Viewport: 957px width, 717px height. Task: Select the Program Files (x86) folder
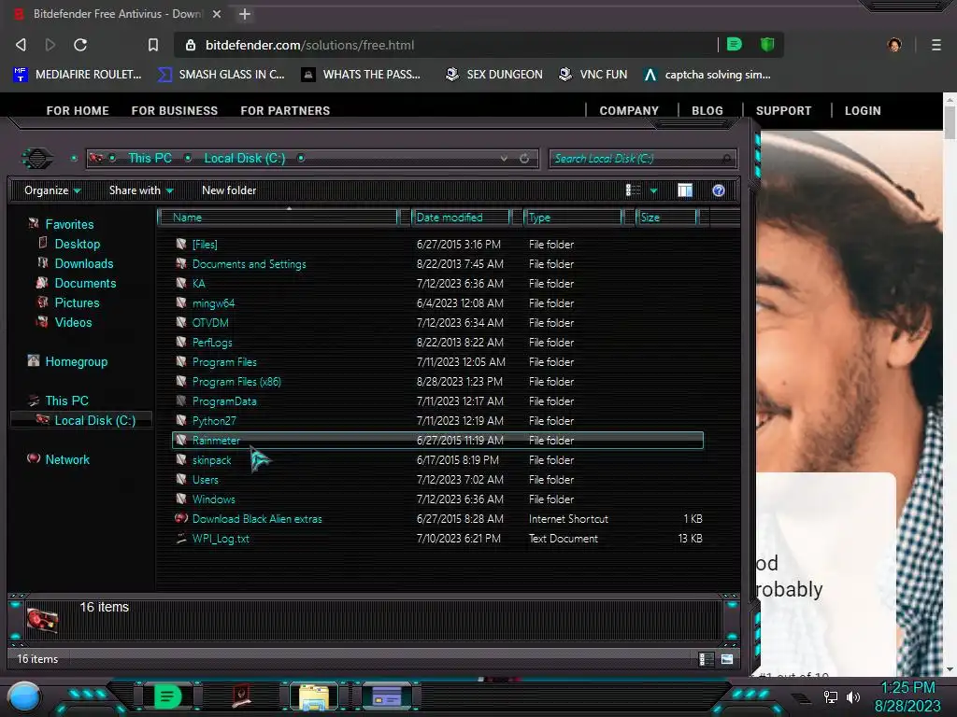pyautogui.click(x=236, y=382)
